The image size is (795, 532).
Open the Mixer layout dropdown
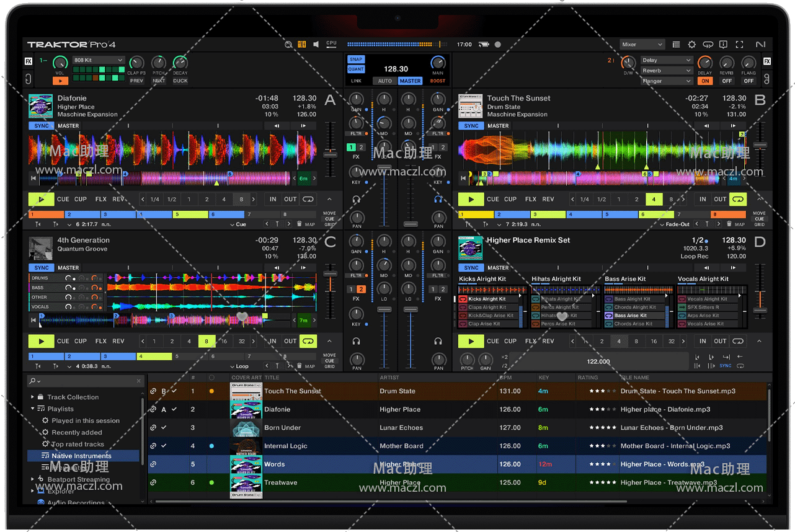tap(642, 45)
